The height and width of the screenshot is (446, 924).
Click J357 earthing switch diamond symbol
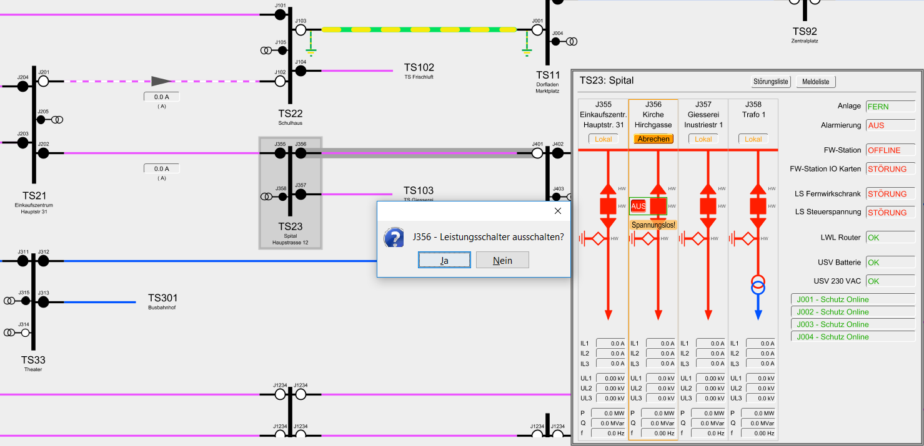[697, 238]
